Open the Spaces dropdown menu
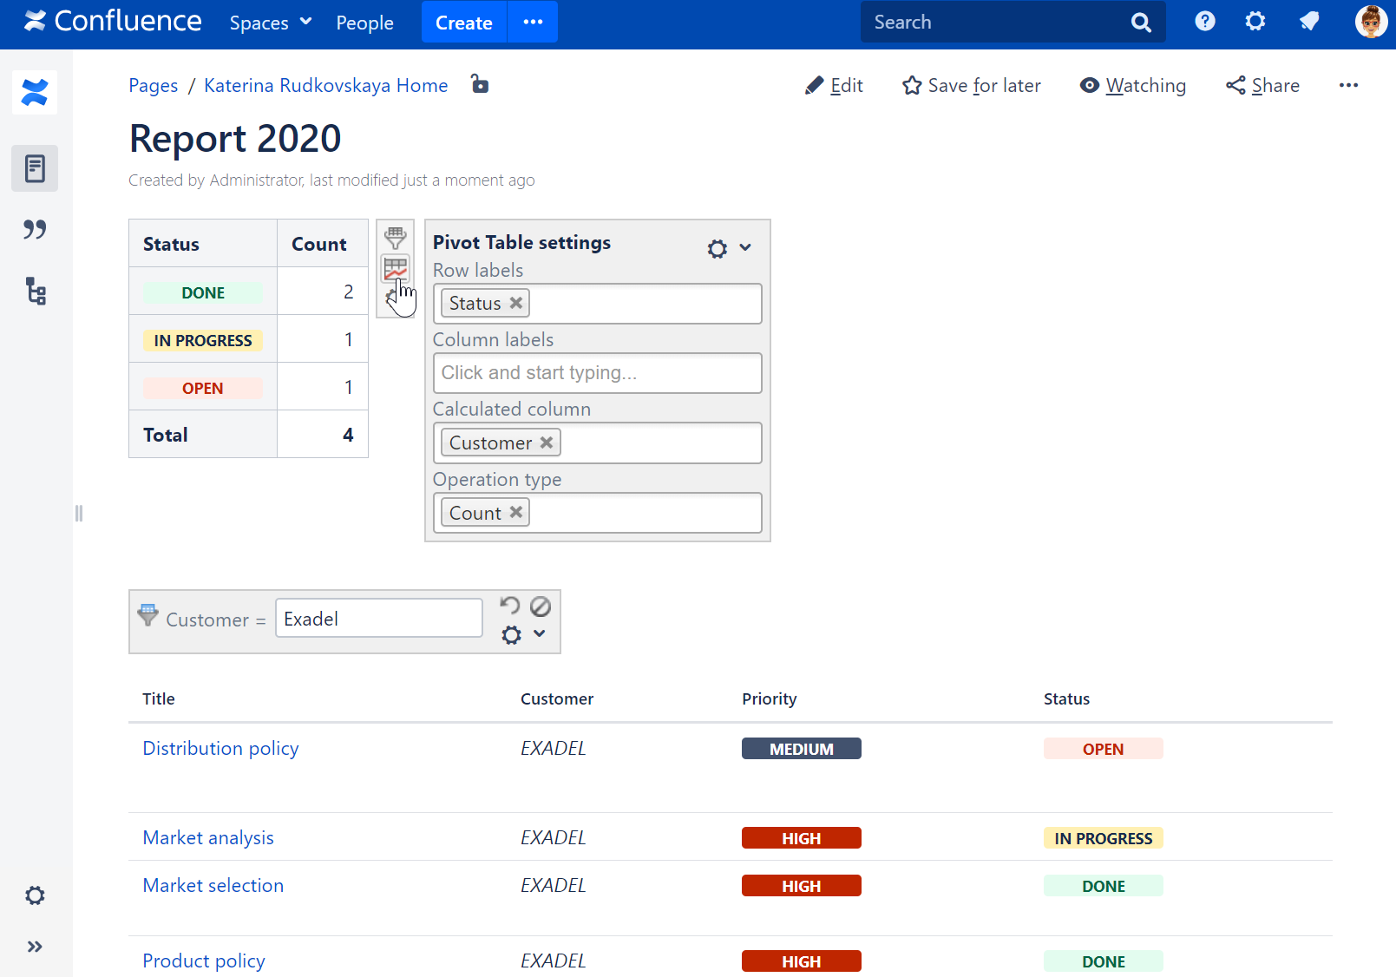 click(x=270, y=23)
